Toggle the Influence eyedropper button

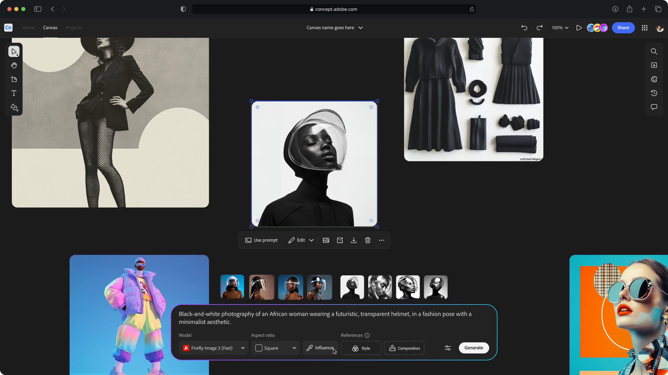320,348
